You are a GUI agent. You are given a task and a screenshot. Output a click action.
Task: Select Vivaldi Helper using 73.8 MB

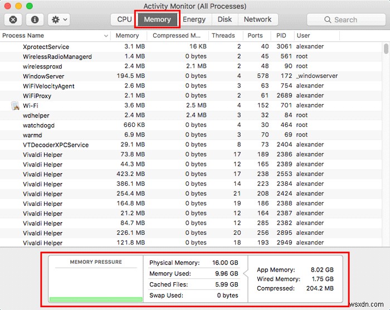click(191, 155)
